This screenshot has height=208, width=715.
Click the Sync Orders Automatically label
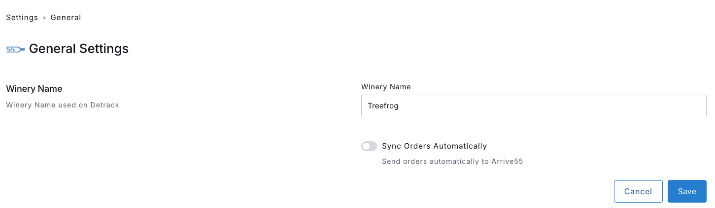coord(434,146)
